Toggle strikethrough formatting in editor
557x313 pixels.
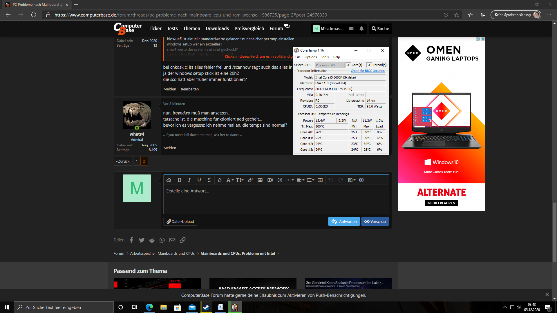tap(209, 180)
